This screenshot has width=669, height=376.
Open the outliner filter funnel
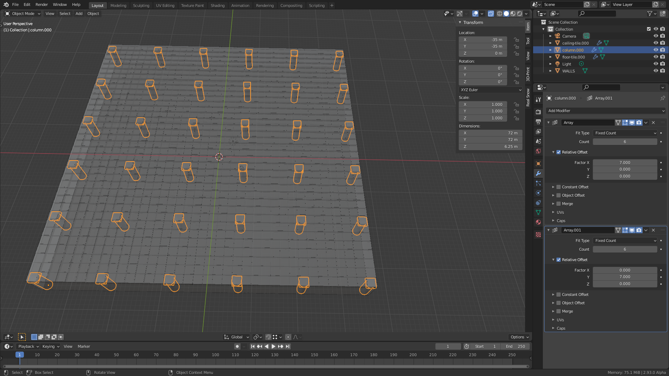click(649, 14)
